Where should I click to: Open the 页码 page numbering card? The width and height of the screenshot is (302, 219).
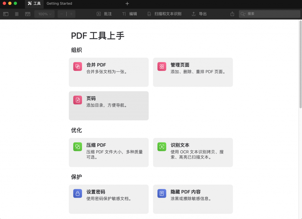tap(109, 106)
